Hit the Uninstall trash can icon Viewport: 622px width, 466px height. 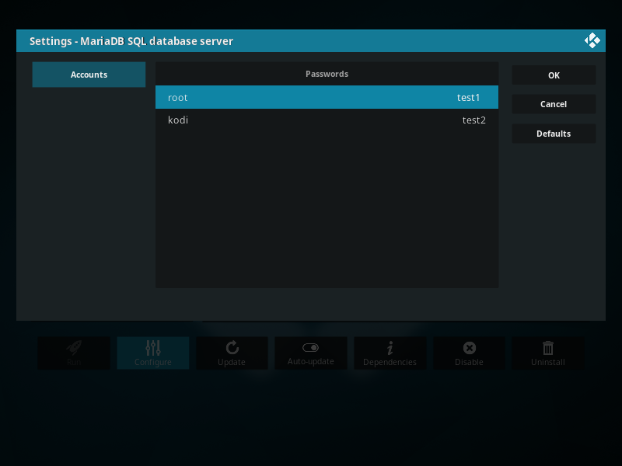pyautogui.click(x=548, y=348)
